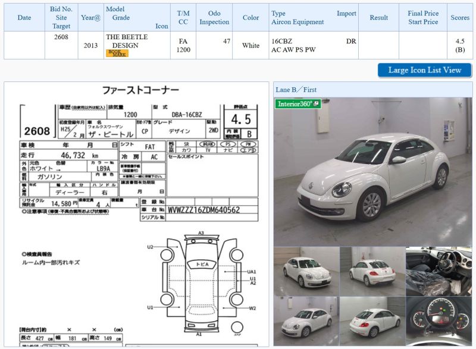Click the T/M CC column header
Image resolution: width=476 pixels, height=349 pixels.
point(183,17)
